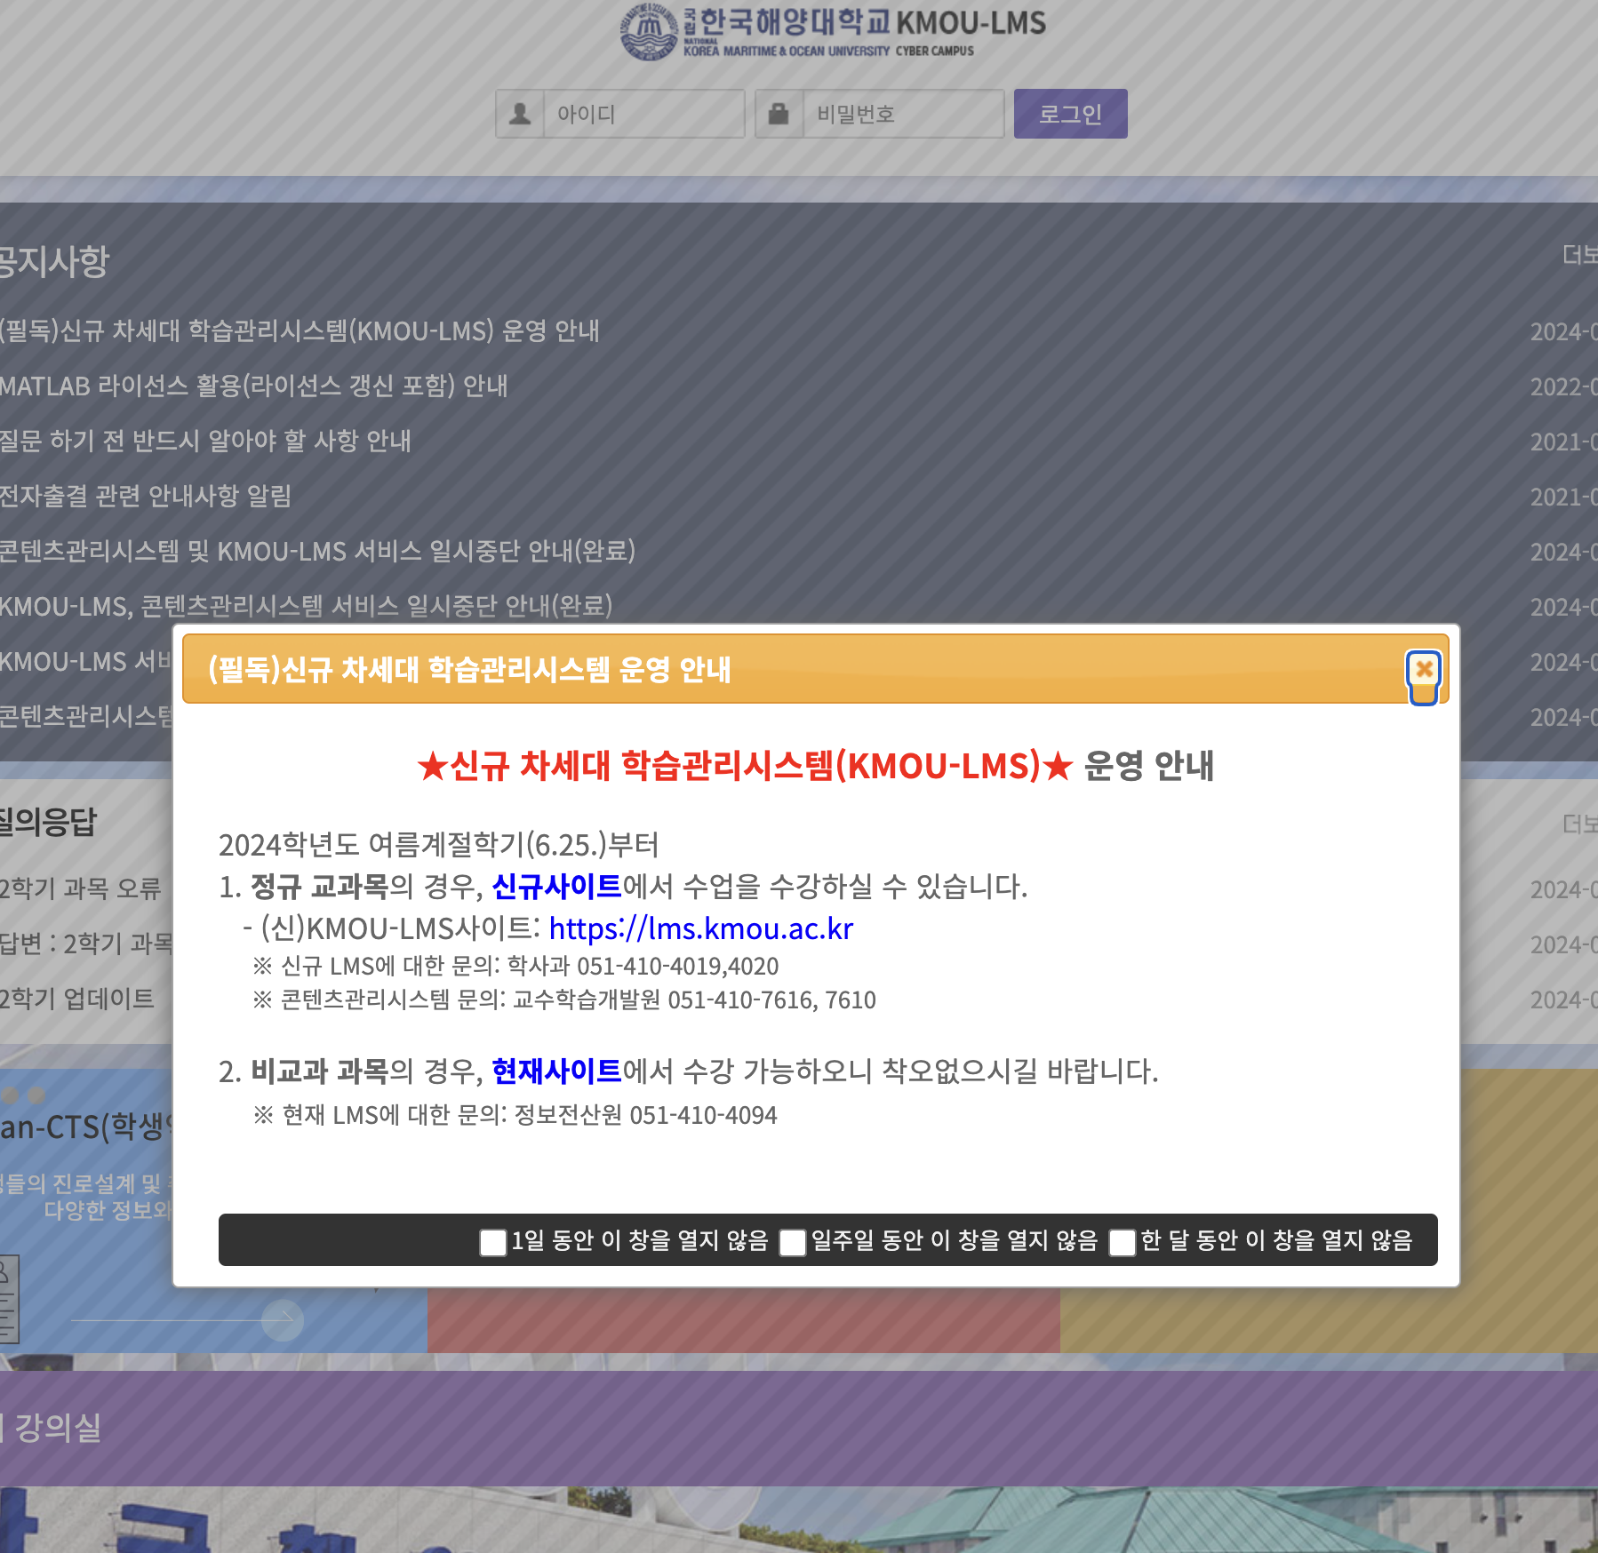1598x1553 pixels.
Task: Open notice '전자출결 관련 안내사항 알림'
Action: click(146, 496)
